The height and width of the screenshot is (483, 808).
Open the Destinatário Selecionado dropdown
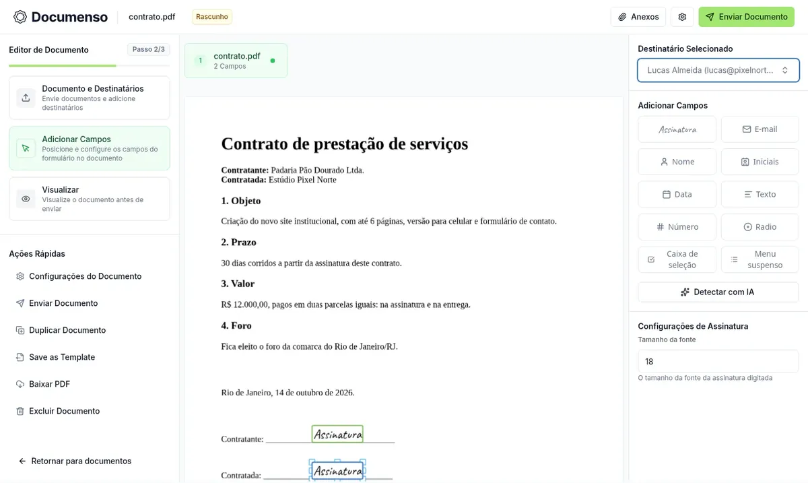coord(718,70)
